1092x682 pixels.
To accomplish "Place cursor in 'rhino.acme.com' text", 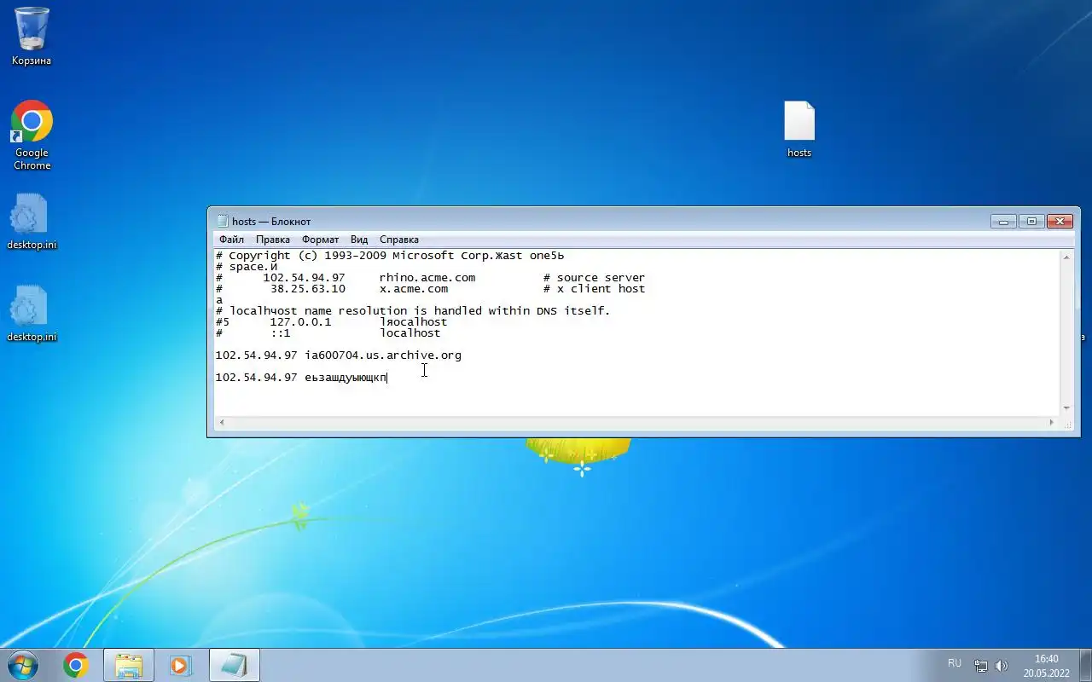I will tap(427, 278).
